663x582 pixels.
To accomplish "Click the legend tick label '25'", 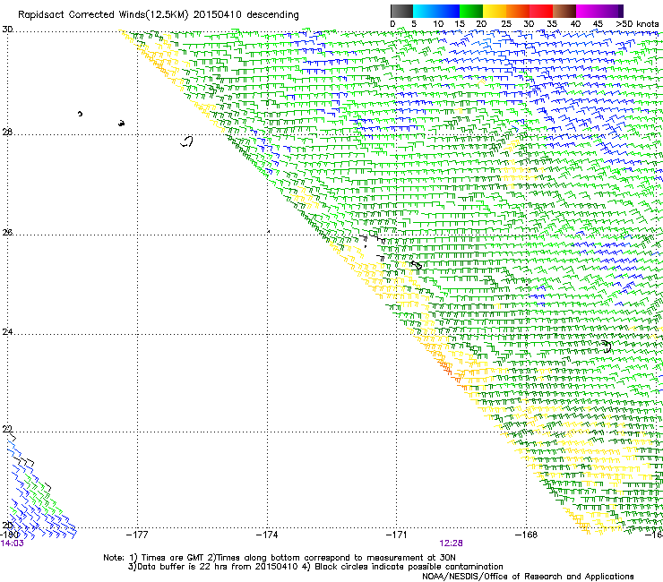I will pyautogui.click(x=506, y=23).
